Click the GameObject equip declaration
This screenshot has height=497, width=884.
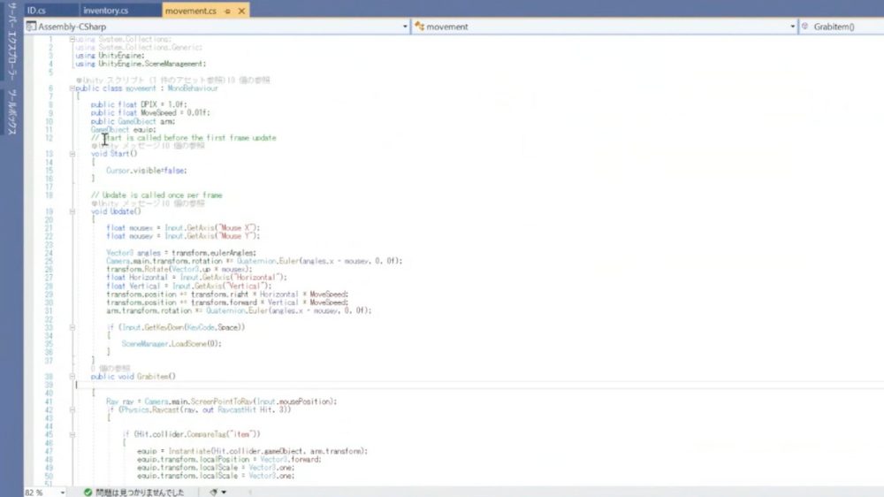click(124, 129)
